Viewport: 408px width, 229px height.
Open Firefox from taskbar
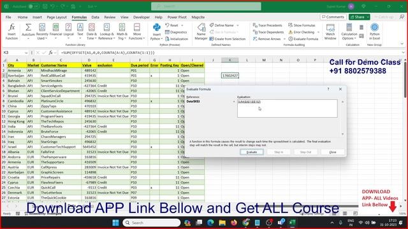pos(234,223)
